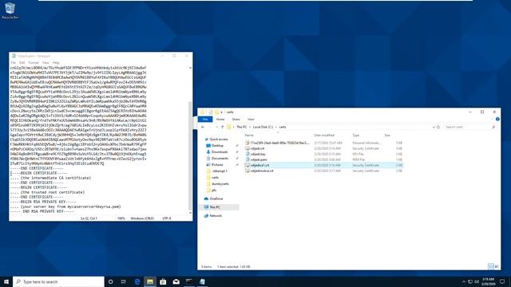Image resolution: width=511 pixels, height=287 pixels.
Task: Click the Cortana circle icon on taskbar
Action: coord(110,281)
